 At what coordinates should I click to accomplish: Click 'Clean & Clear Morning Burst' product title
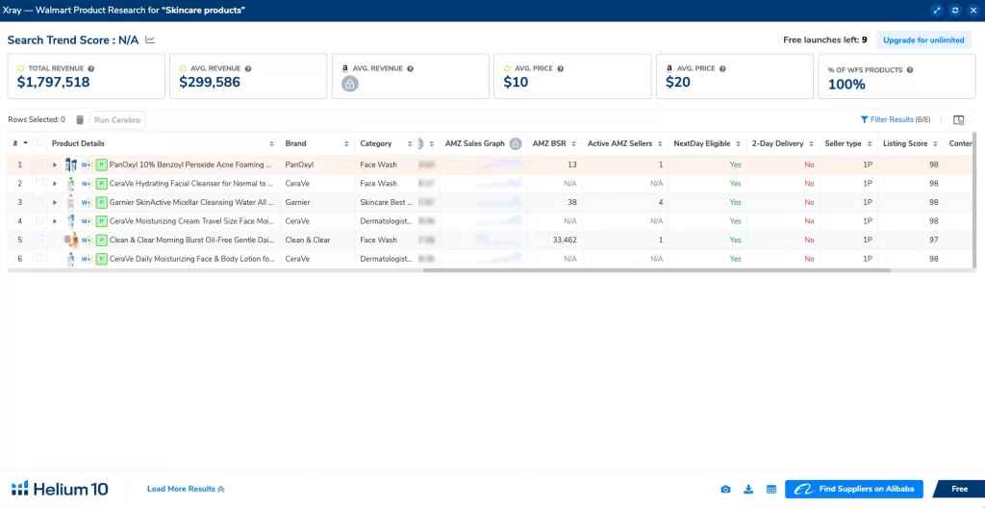(191, 241)
